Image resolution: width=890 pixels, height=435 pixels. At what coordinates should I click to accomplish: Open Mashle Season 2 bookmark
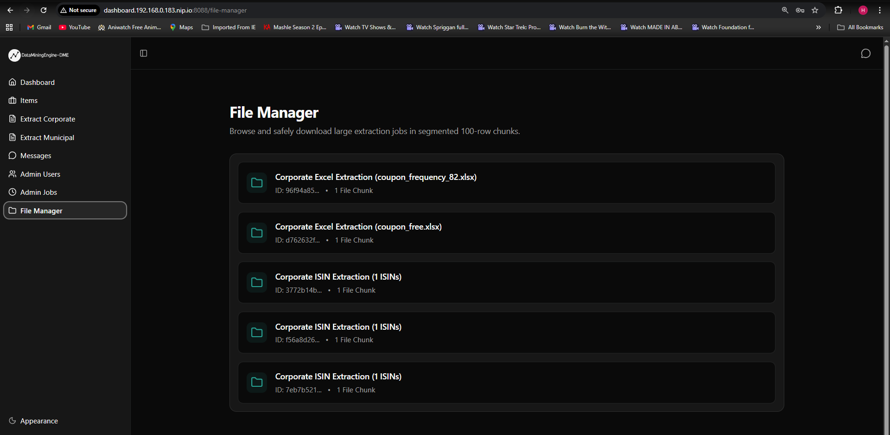click(295, 27)
